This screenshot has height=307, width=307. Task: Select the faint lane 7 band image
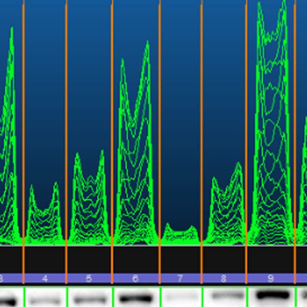pos(180,297)
